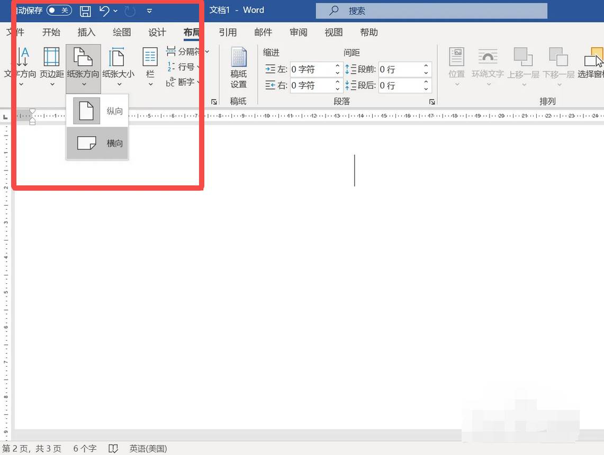Click the tab stop selector at ruler corner
The image size is (604, 455).
5,116
